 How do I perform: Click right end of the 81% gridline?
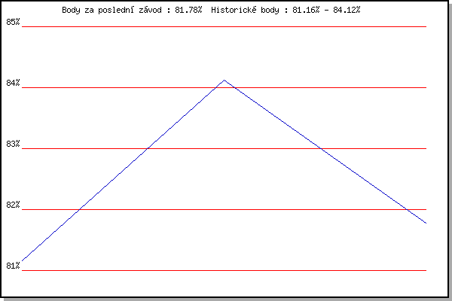tap(425, 270)
